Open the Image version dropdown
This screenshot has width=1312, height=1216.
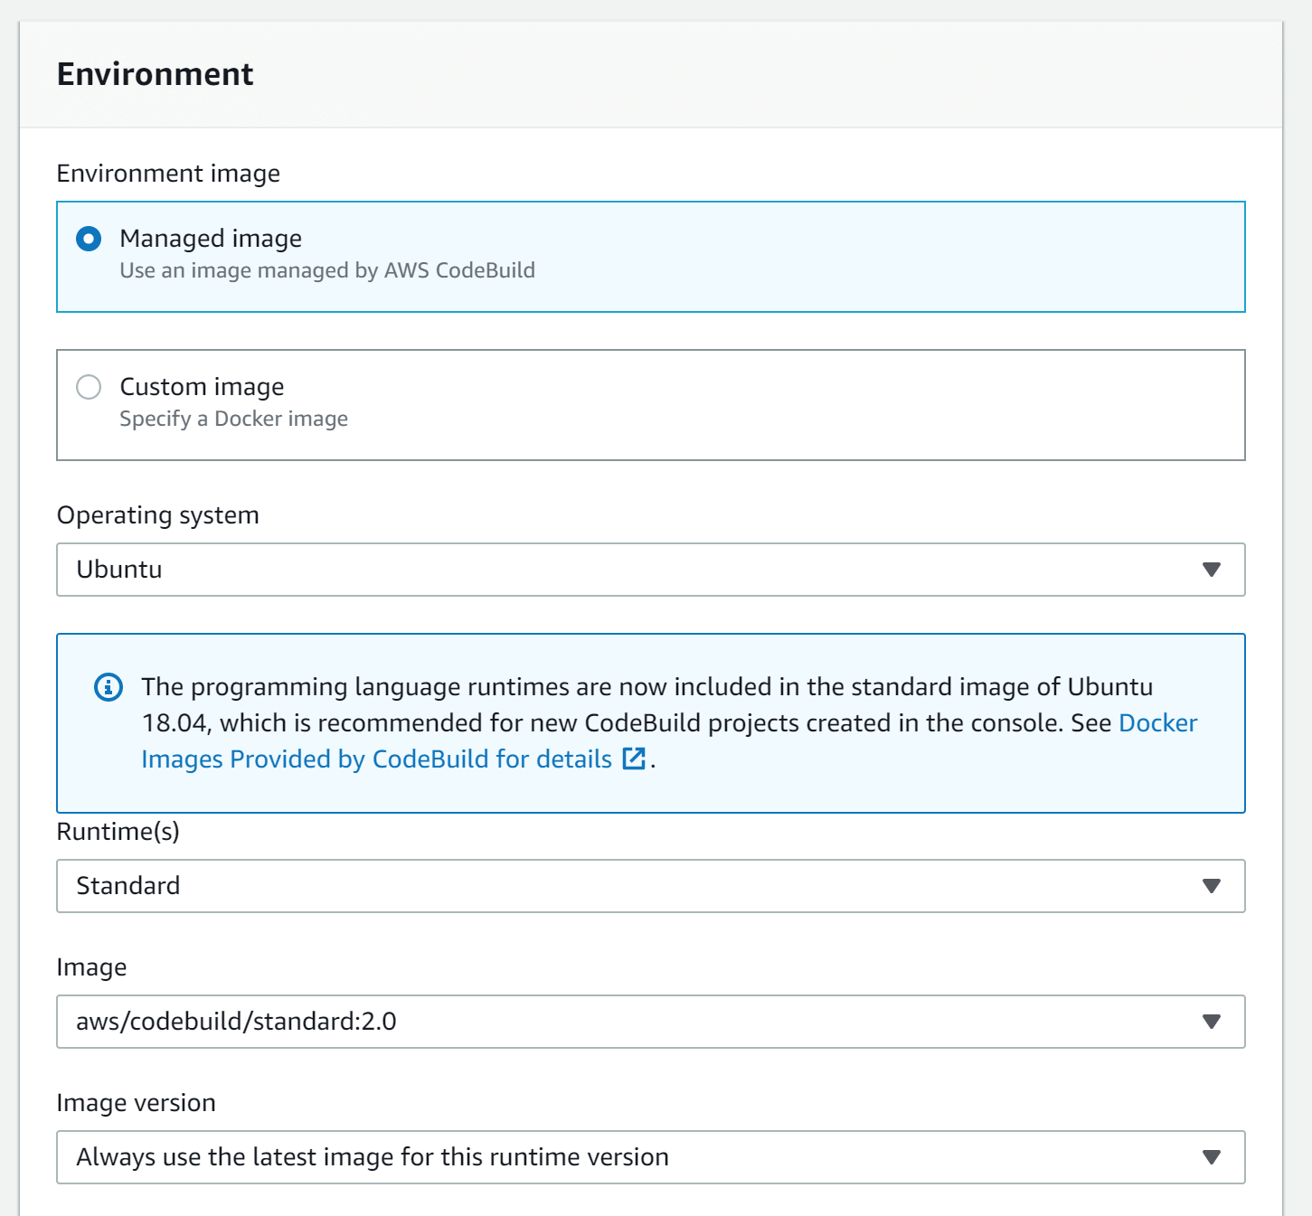pos(651,1157)
